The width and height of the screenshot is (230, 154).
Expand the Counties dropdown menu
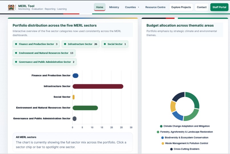coord(132,7)
